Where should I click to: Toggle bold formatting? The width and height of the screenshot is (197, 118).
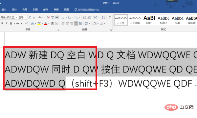(x=2, y=24)
